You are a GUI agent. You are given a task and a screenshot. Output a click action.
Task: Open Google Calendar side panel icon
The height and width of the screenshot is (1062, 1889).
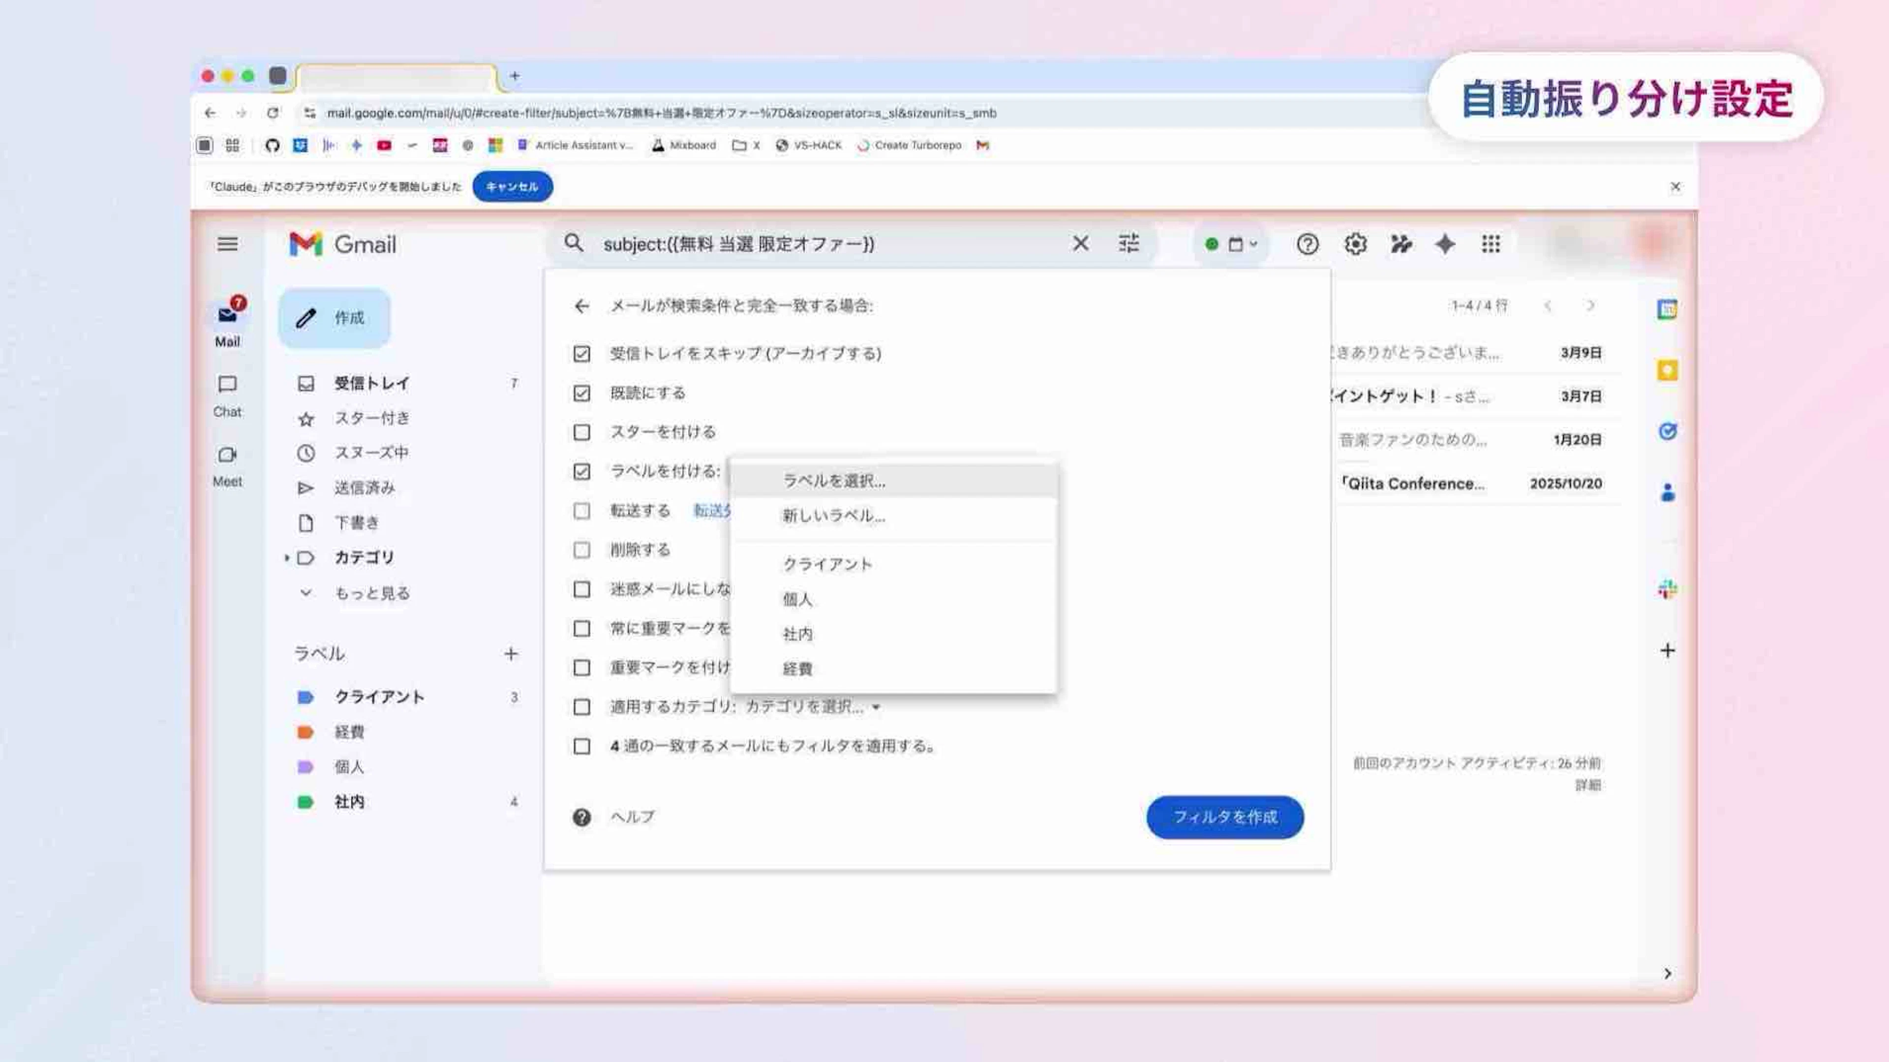coord(1667,309)
